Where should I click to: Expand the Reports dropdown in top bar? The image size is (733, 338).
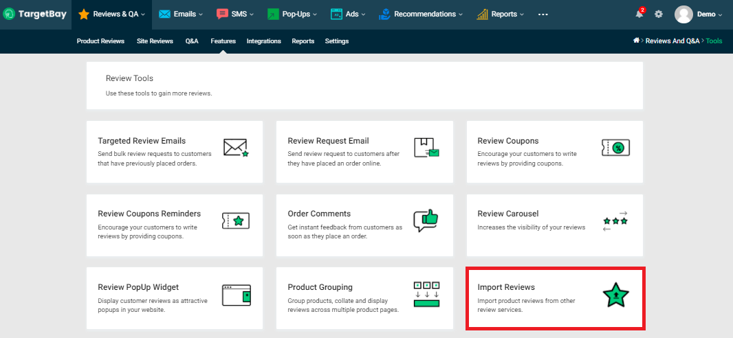(522, 14)
